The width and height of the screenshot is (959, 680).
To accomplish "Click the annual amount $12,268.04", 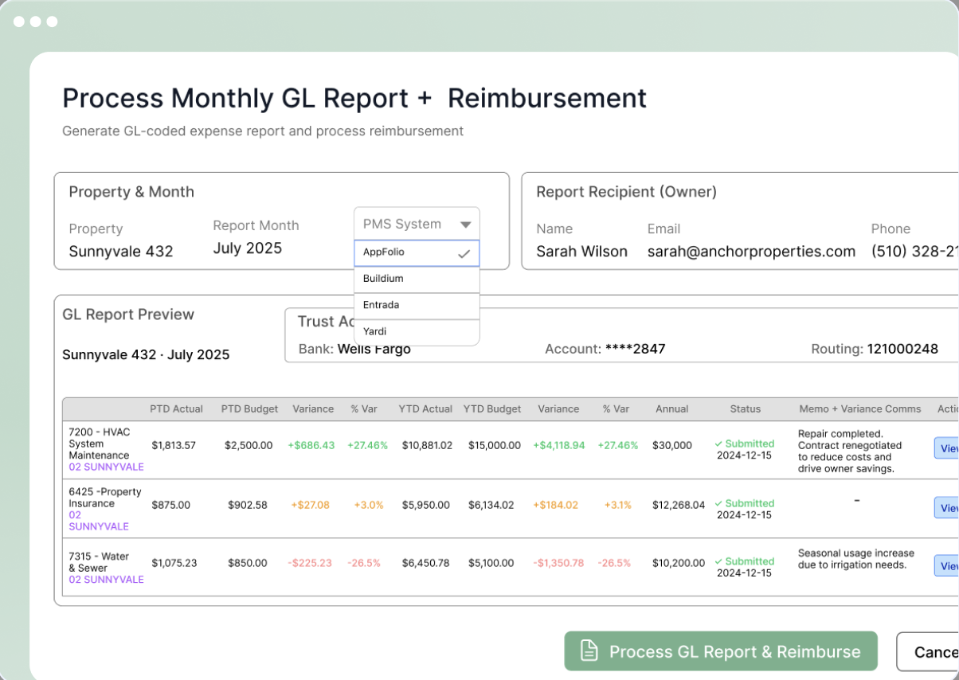I will click(679, 505).
